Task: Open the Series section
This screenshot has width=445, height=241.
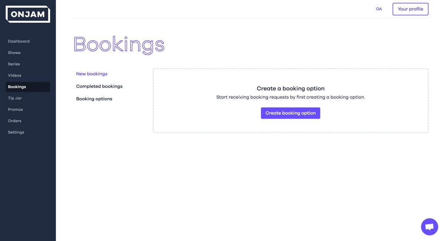Action: coord(14,64)
